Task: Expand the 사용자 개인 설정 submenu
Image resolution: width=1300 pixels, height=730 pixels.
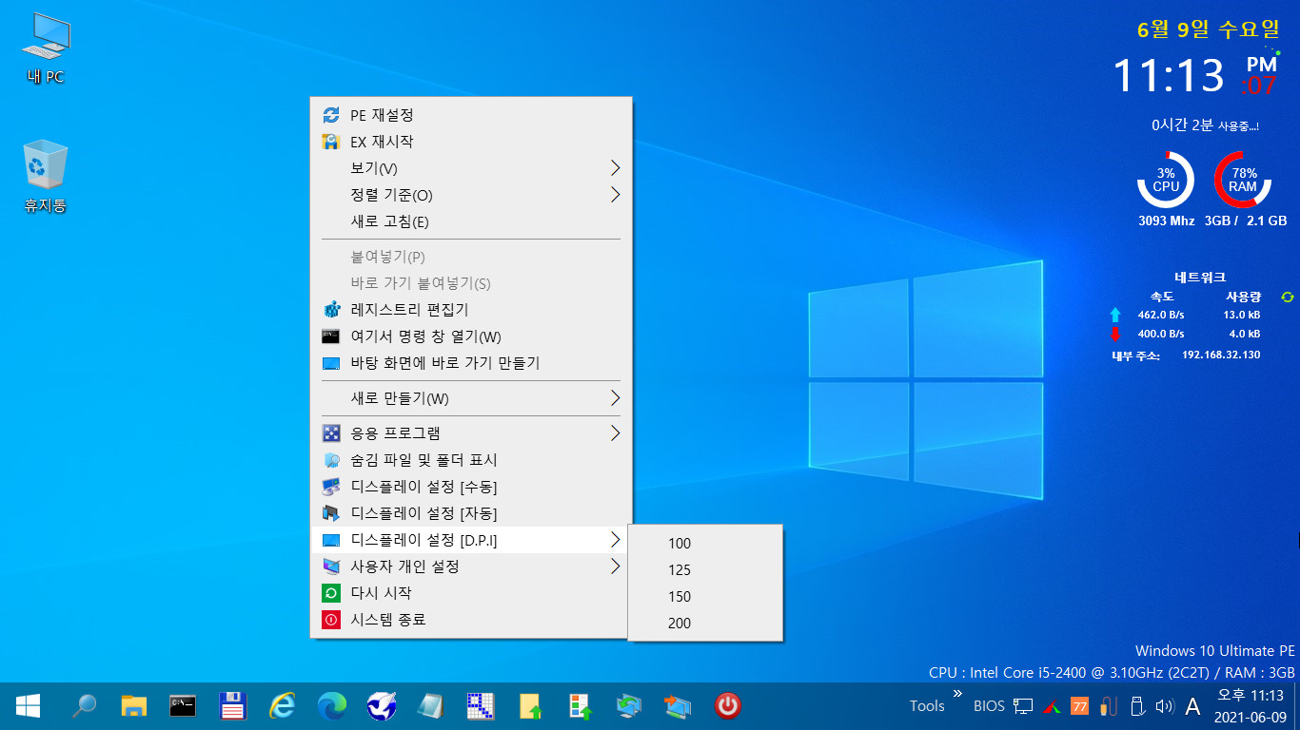Action: [471, 567]
